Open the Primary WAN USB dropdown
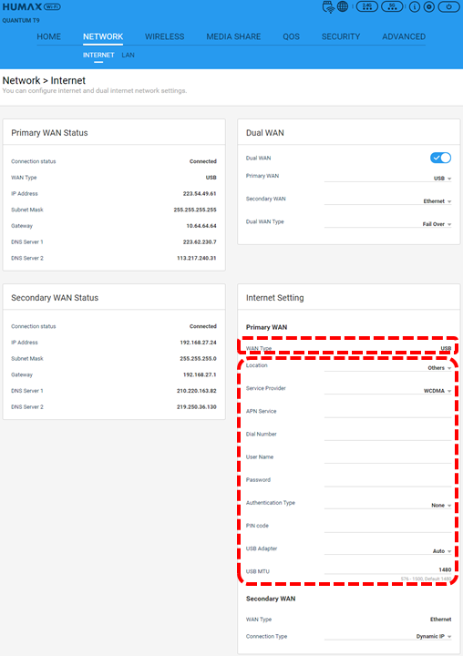The width and height of the screenshot is (463, 656). click(x=387, y=178)
